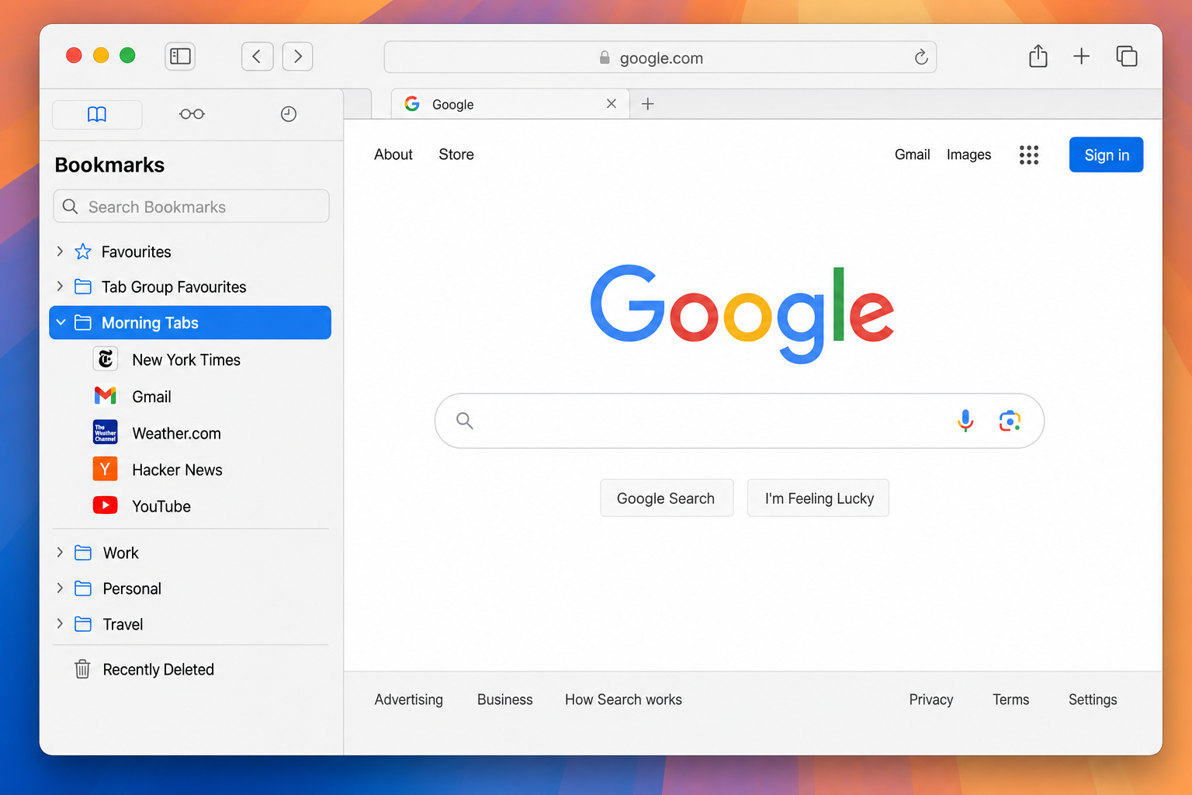Open the Settings footer menu

pos(1093,700)
